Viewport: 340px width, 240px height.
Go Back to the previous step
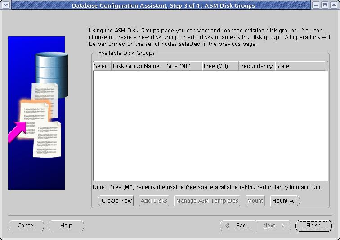point(237,226)
